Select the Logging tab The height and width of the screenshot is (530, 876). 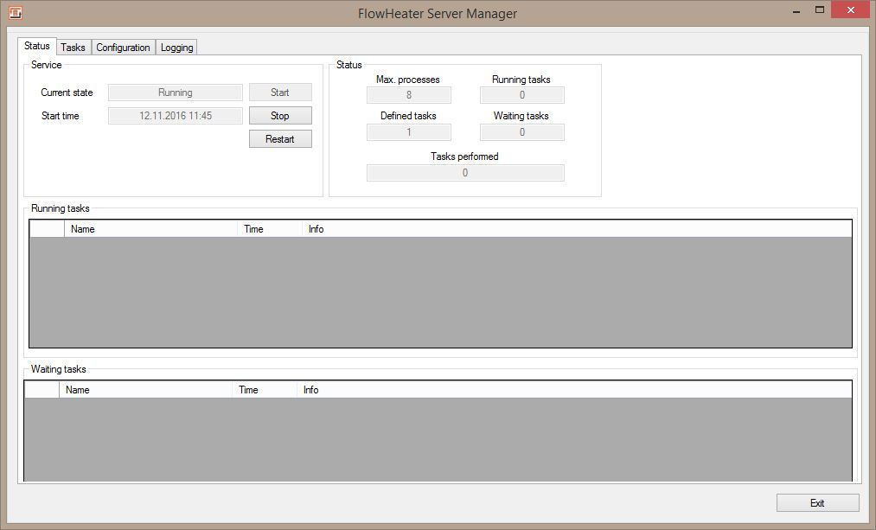coord(176,48)
